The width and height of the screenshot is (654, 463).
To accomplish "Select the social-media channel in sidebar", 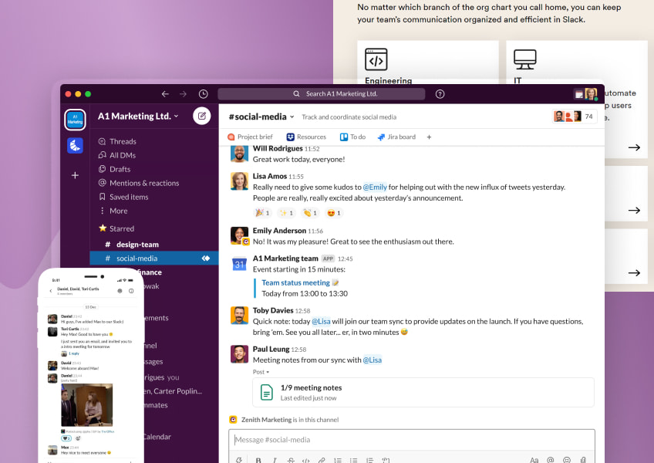I will [154, 259].
